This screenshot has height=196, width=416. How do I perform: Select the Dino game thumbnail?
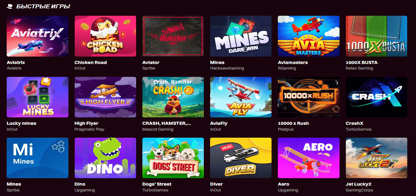(105, 158)
